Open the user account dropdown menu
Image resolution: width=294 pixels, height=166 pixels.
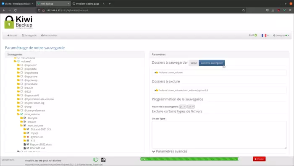281,35
